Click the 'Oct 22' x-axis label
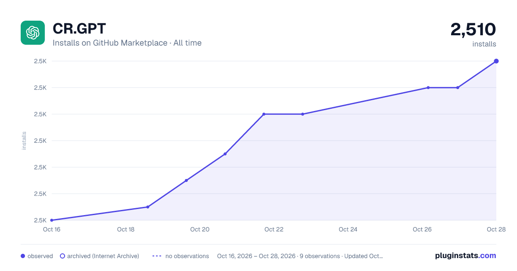Viewport: 517px width, 271px height. [274, 229]
